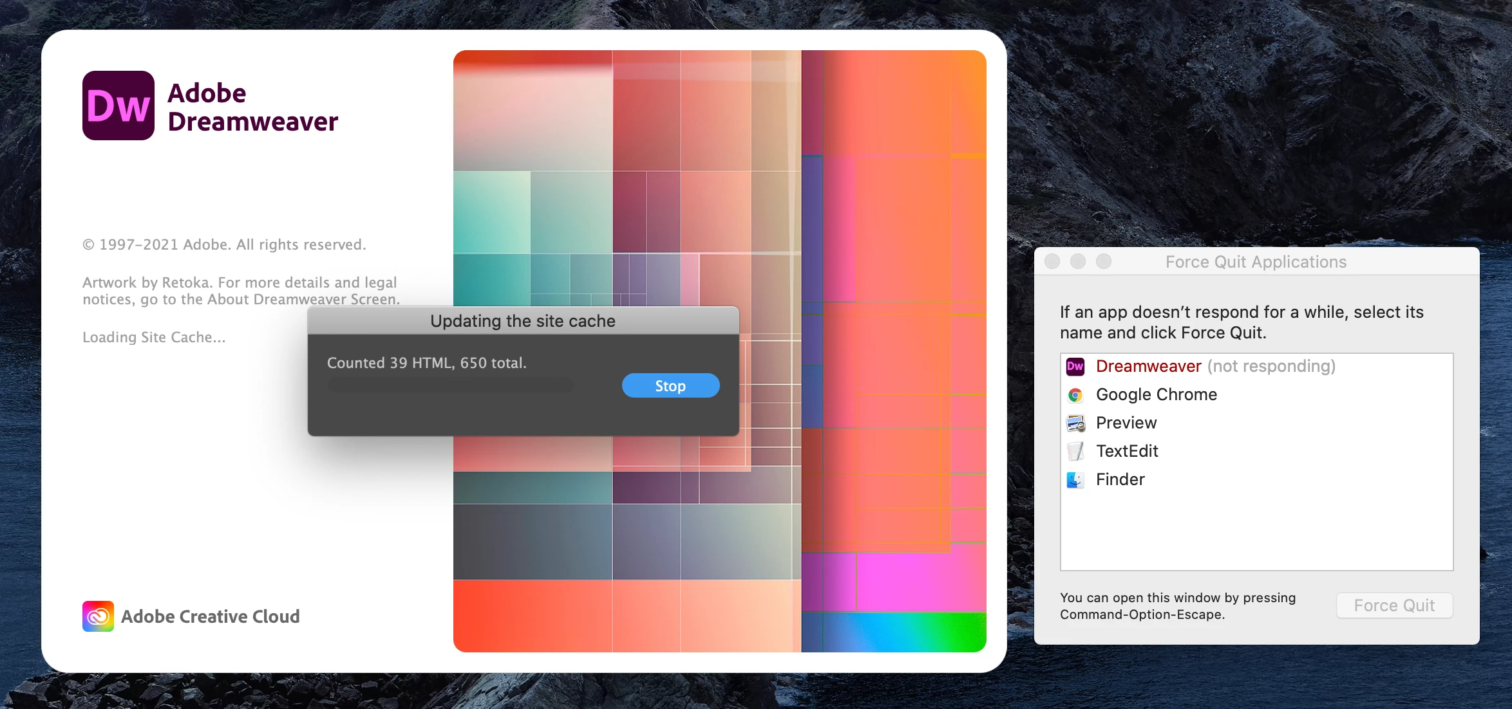
Task: Select the Preview entry in list
Action: [1126, 423]
